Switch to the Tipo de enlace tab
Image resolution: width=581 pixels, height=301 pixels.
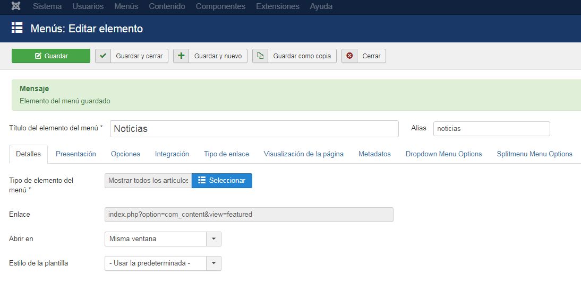226,154
